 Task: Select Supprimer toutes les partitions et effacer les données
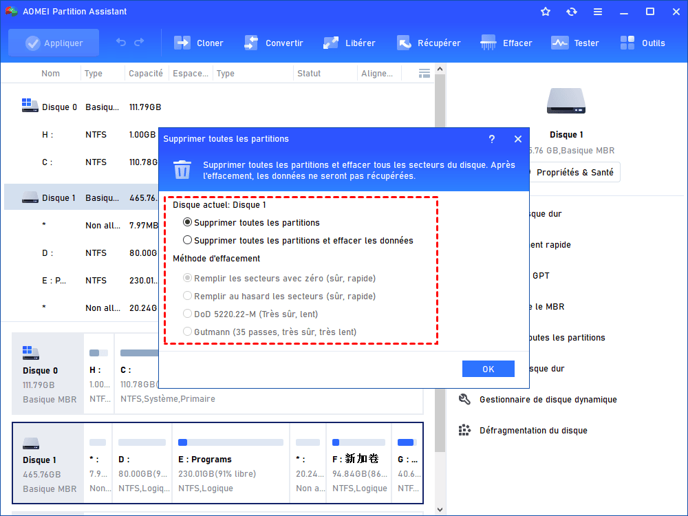pyautogui.click(x=298, y=240)
